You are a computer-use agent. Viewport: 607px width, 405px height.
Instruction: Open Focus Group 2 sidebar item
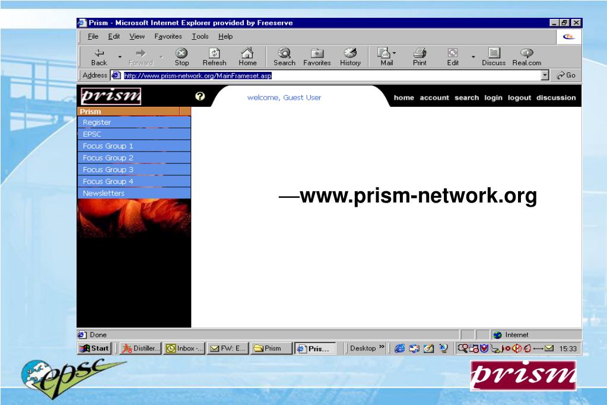[134, 158]
